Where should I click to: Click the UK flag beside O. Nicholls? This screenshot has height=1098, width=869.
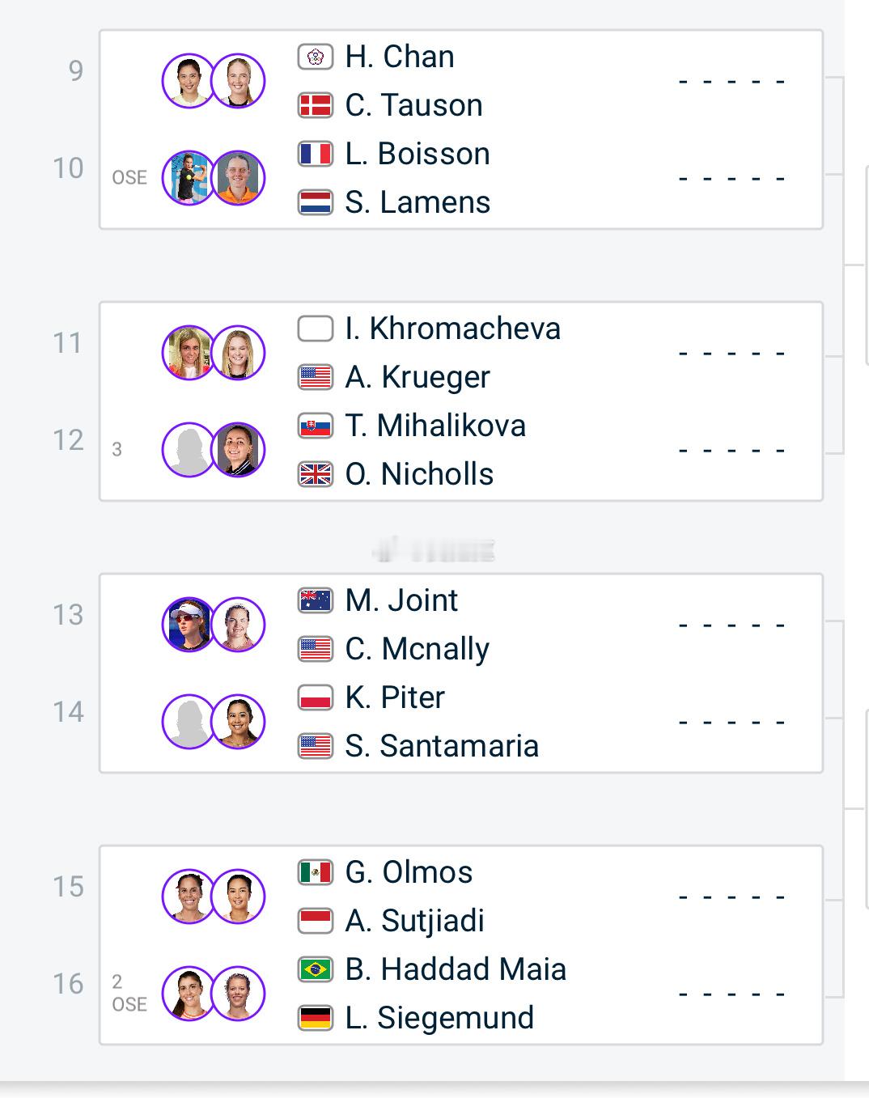(x=316, y=474)
